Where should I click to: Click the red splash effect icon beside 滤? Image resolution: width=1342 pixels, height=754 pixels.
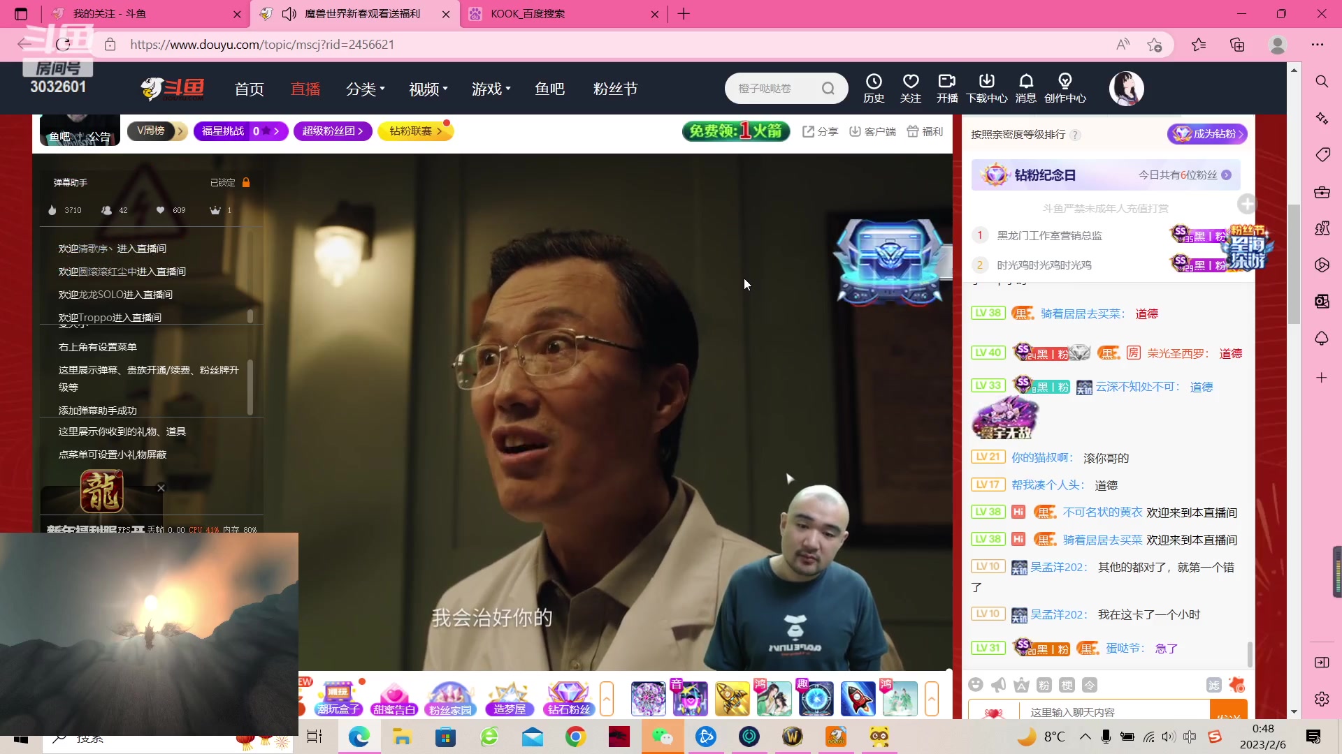(1237, 685)
